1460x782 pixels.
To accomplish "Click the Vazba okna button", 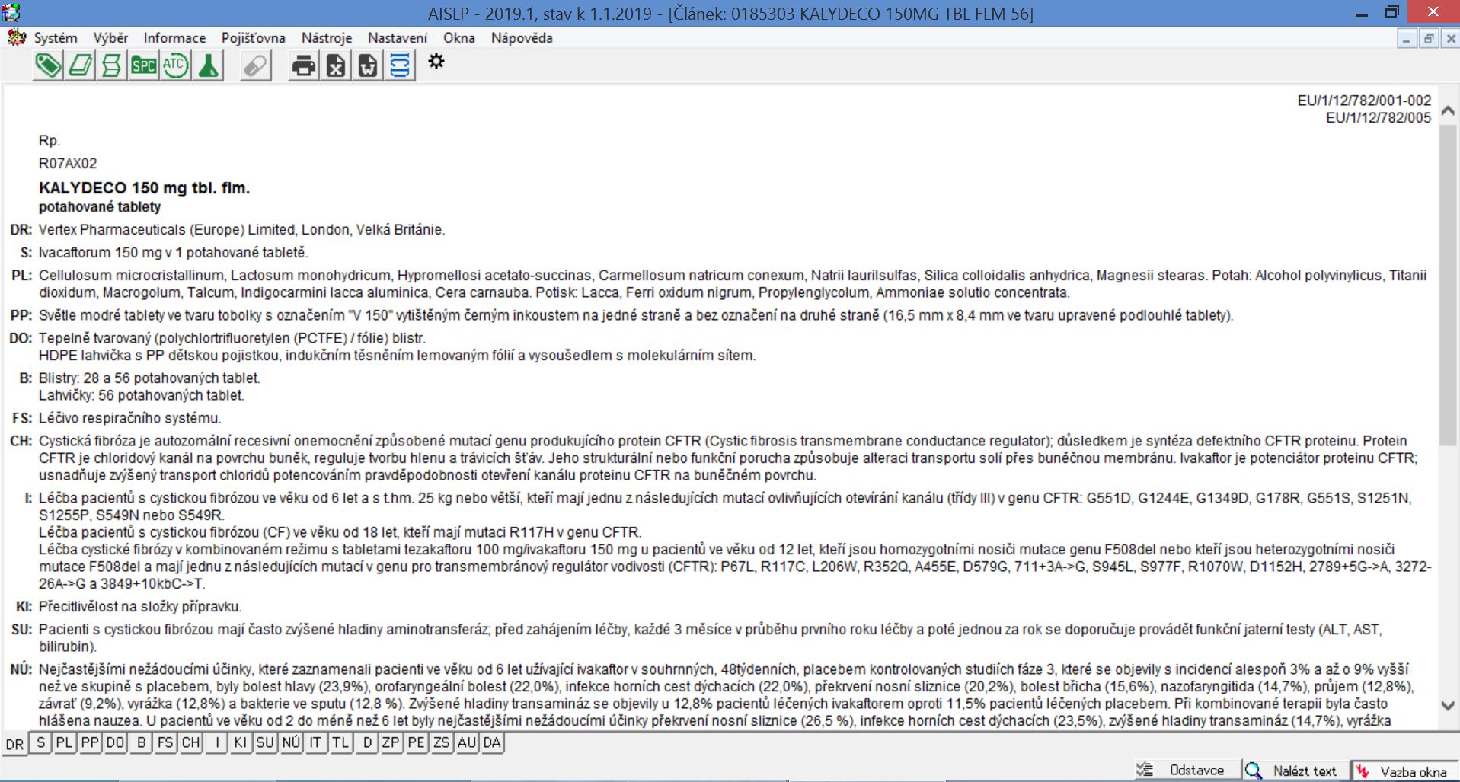I will point(1404,771).
